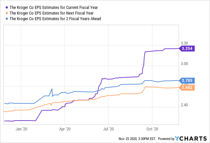Click the Jan '20 x-axis label

[x=21, y=129]
